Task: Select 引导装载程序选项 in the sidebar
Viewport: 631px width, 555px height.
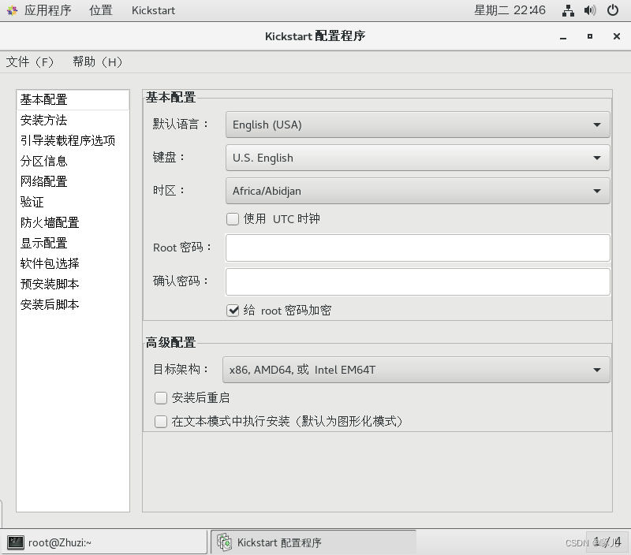Action: [73, 141]
